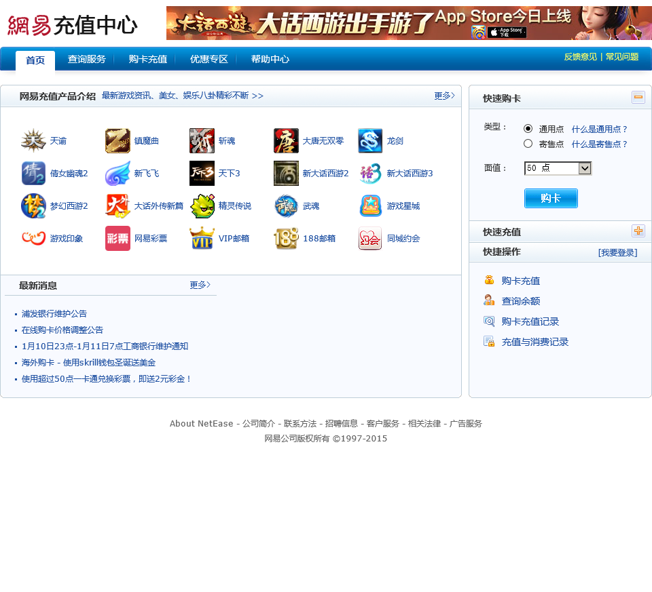
Task: Open the 帮助中心 menu
Action: click(x=270, y=60)
